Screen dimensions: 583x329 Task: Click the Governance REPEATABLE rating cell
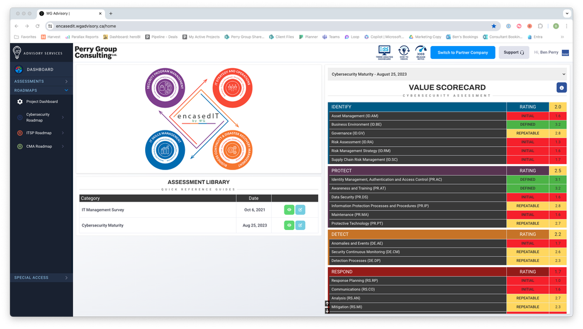pyautogui.click(x=527, y=133)
